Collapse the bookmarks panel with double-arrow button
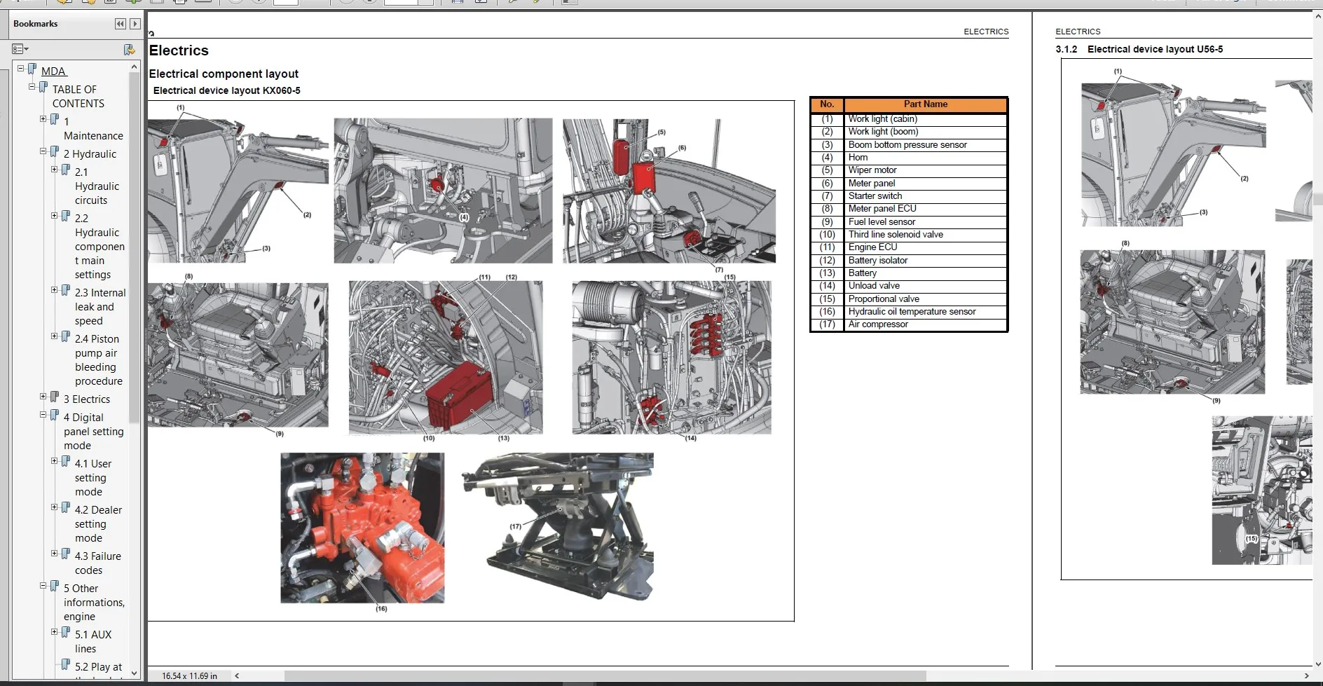 pyautogui.click(x=120, y=24)
